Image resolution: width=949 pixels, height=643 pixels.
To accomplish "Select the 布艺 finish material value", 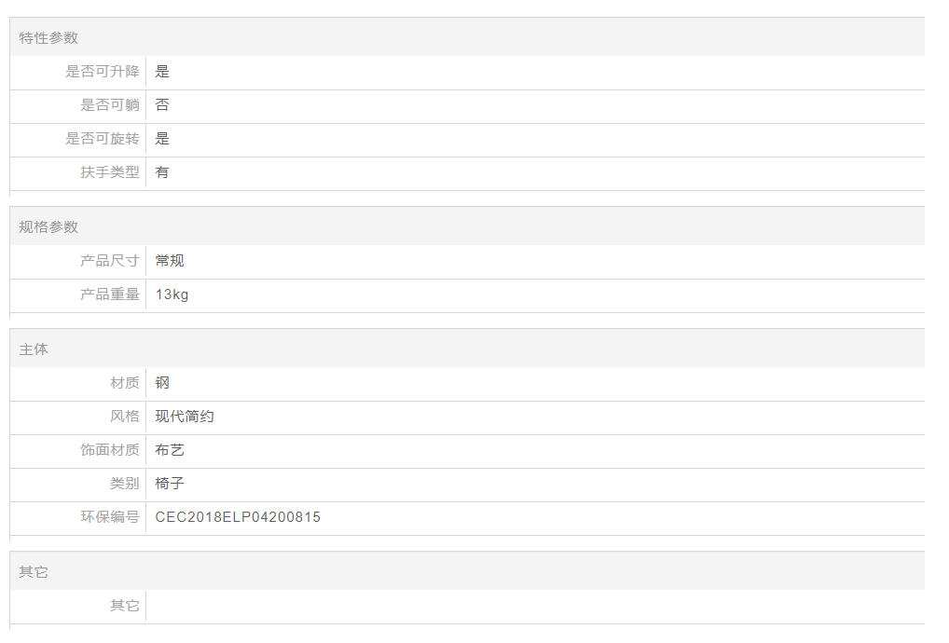I will pos(170,450).
